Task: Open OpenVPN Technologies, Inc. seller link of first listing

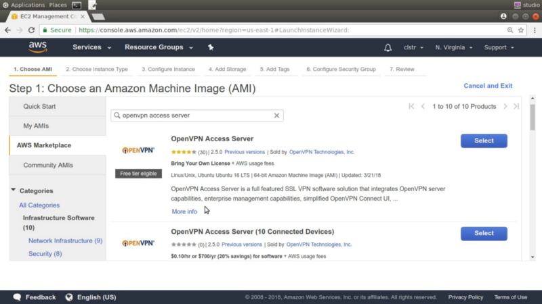Action: (322, 152)
